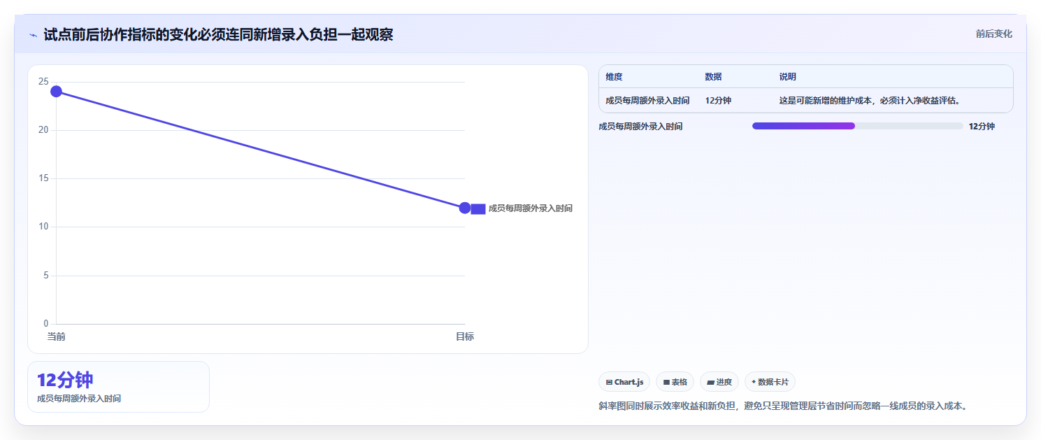Click the 目标 x-axis label
Viewport: 1041px width, 440px height.
(x=465, y=337)
